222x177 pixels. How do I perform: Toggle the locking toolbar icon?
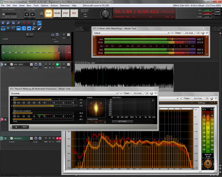[x=29, y=28]
